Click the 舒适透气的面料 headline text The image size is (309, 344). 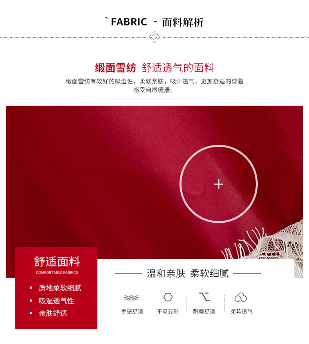point(178,68)
